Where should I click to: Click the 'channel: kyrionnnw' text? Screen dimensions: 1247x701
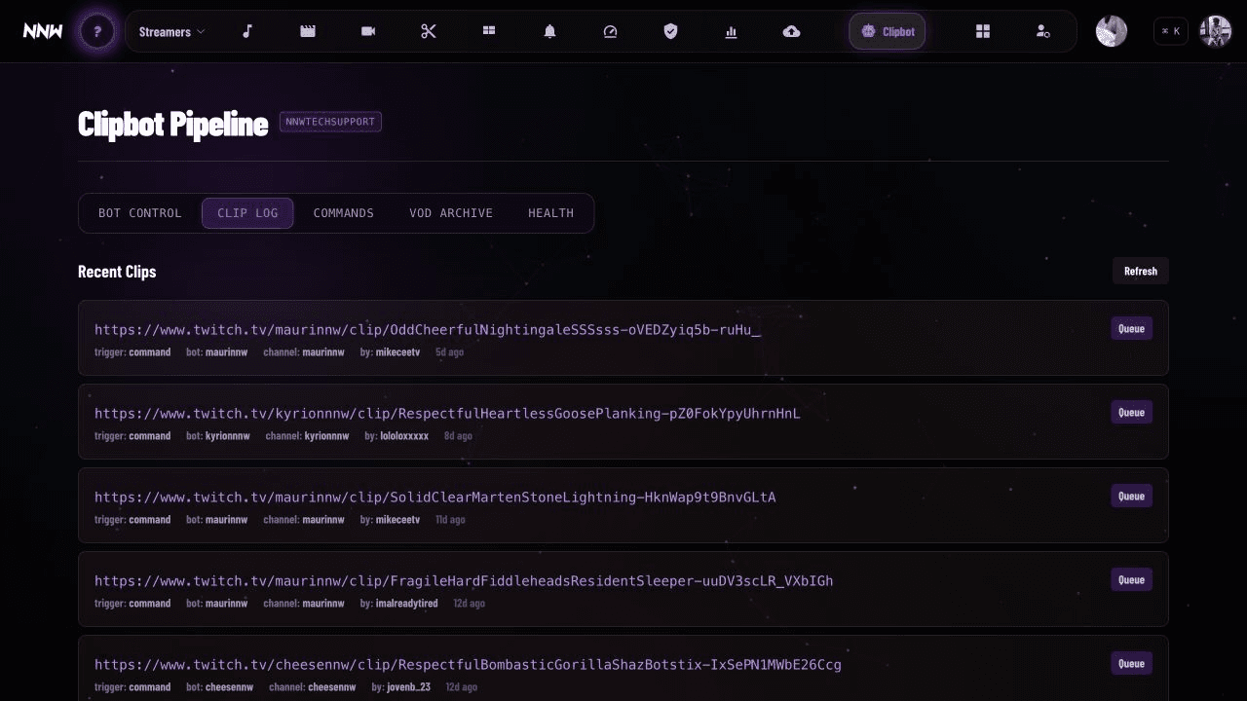pyautogui.click(x=307, y=436)
